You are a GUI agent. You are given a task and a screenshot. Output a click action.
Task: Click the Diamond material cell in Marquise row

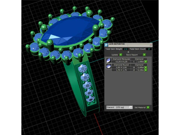click(x=139, y=59)
